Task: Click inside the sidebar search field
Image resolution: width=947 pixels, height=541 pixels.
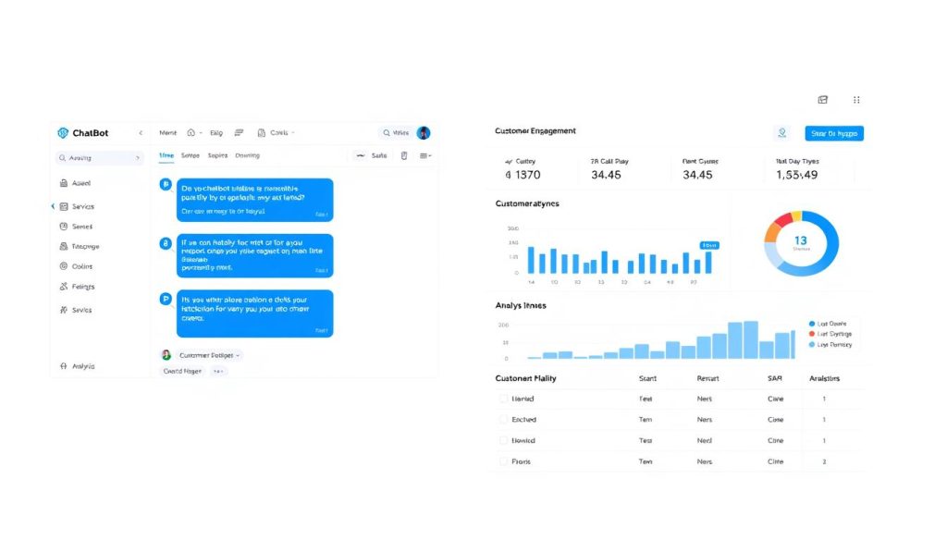Action: point(99,157)
